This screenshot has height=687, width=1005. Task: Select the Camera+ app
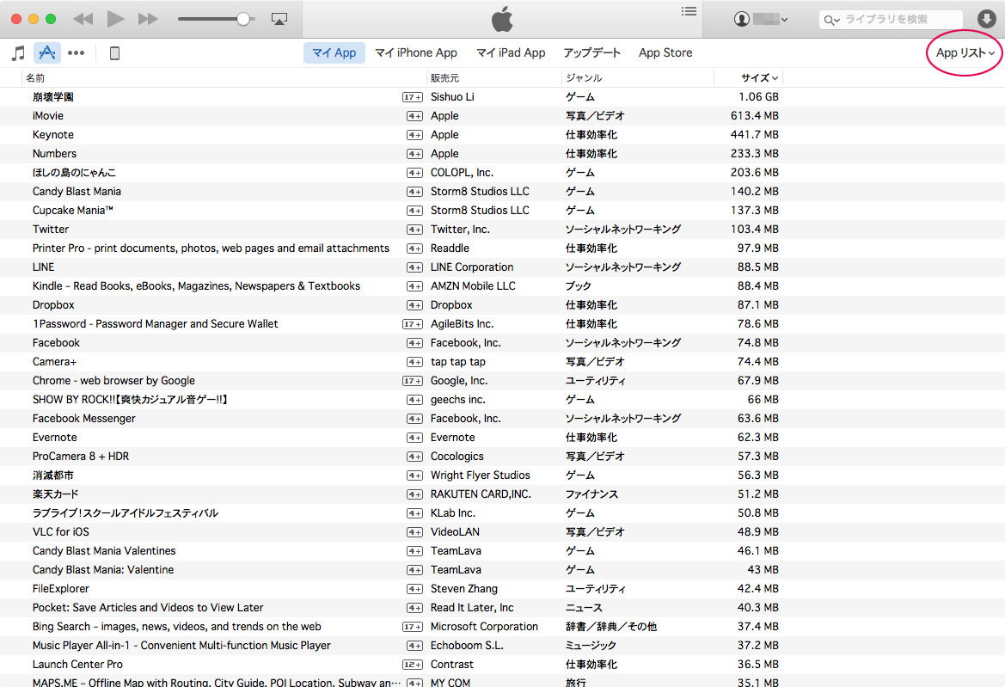(54, 361)
